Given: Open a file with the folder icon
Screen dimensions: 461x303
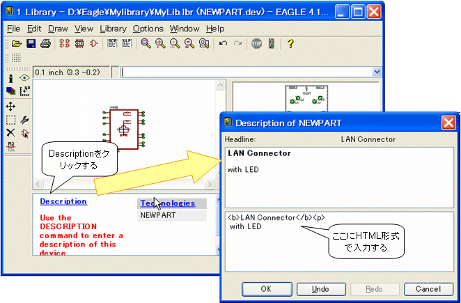Looking at the screenshot, I should [17, 44].
